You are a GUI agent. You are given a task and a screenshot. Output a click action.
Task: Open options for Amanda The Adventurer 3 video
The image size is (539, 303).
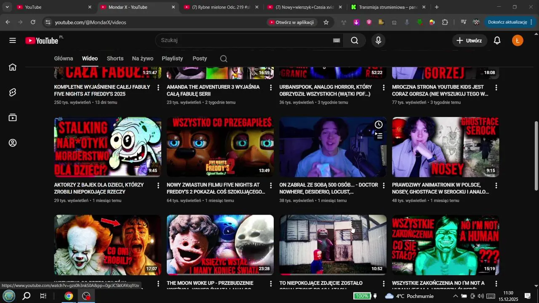point(271,88)
